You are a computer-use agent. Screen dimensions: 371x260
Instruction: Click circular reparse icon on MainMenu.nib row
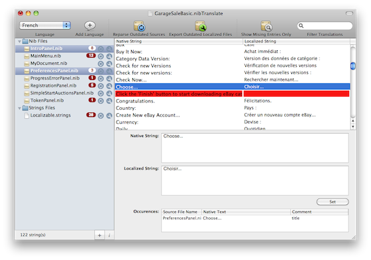(101, 56)
